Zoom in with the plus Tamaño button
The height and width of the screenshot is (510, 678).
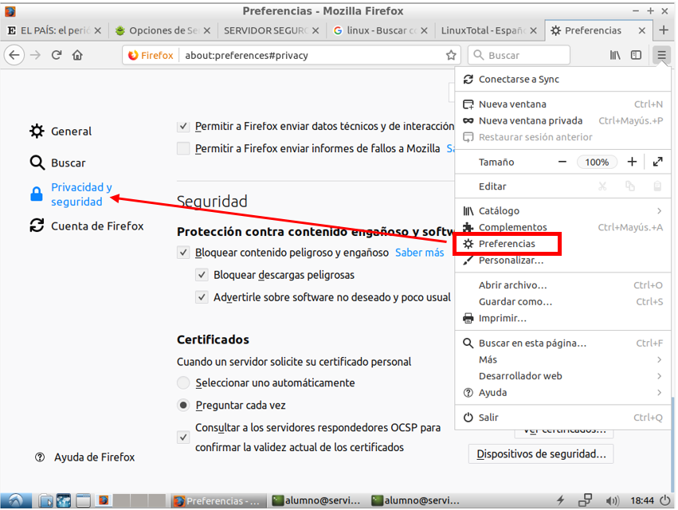click(632, 162)
